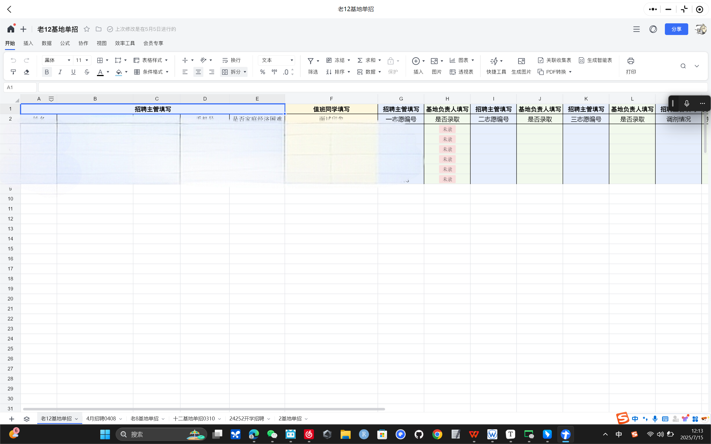
Task: Toggle italic formatting
Action: tap(60, 72)
